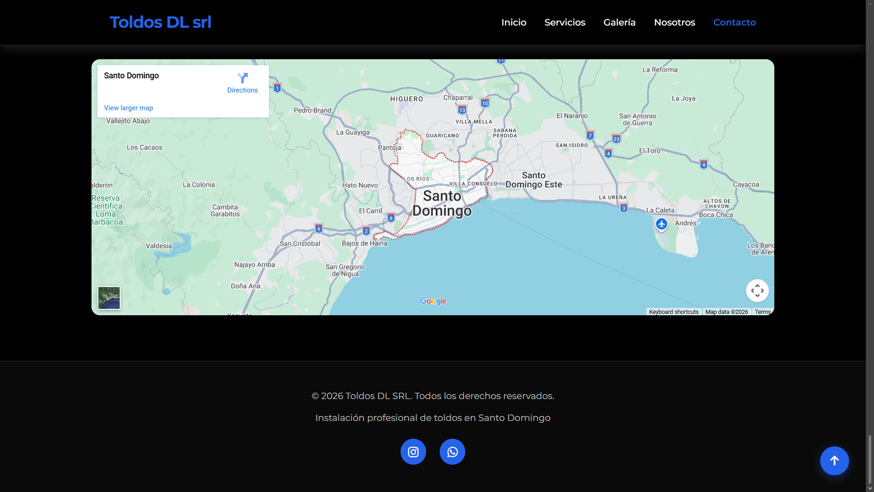Click the Toldos DL srl logo
The width and height of the screenshot is (874, 492).
pos(160,22)
